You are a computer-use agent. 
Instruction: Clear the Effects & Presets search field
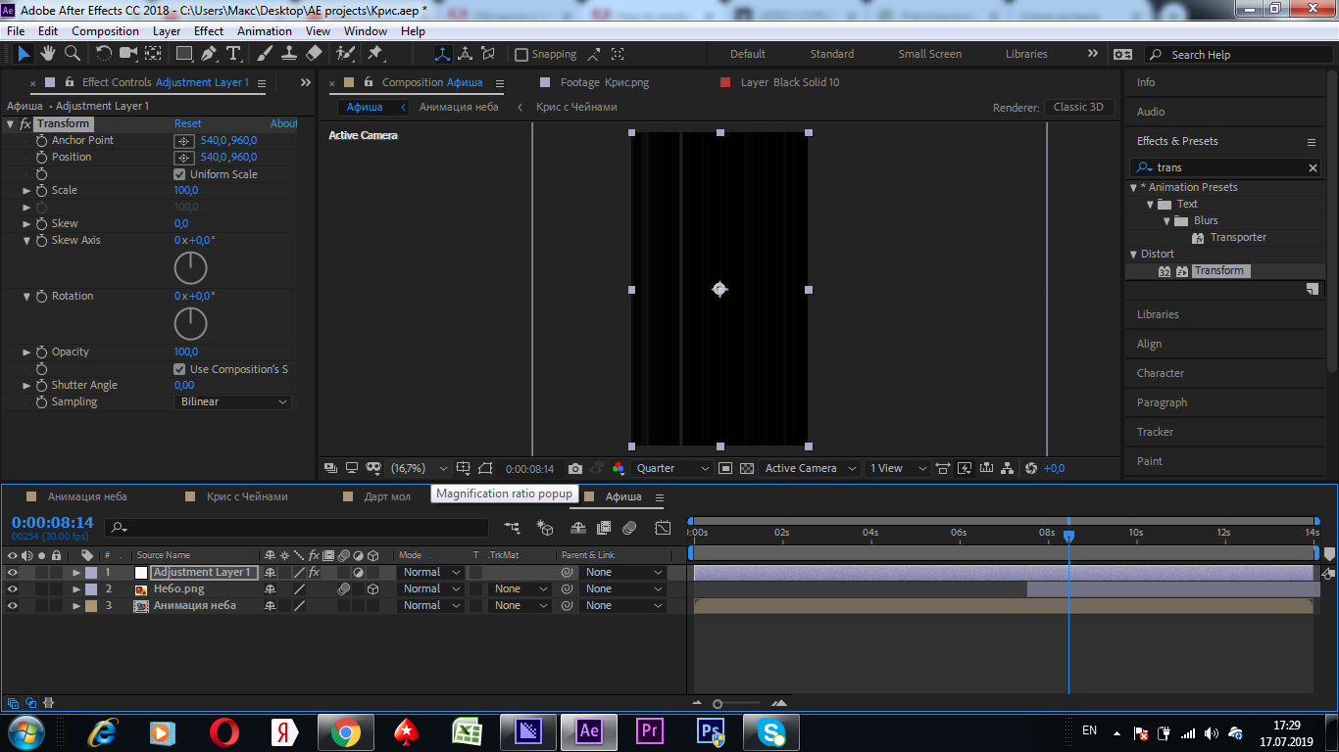[x=1314, y=168]
